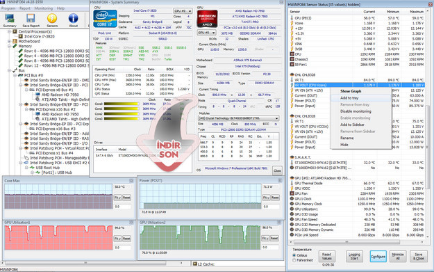The height and width of the screenshot is (272, 434).
Task: Click Reset button on Power (POUT) graph
Action: click(275, 198)
